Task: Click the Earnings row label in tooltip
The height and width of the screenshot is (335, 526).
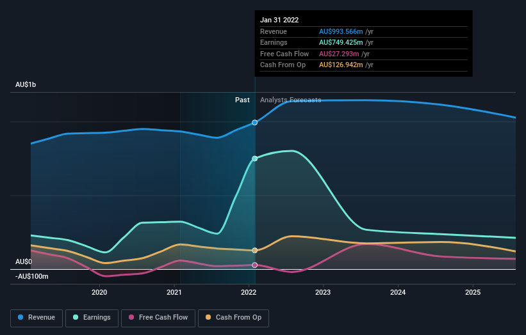Action: coord(274,42)
